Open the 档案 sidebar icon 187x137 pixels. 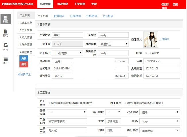[5, 19]
